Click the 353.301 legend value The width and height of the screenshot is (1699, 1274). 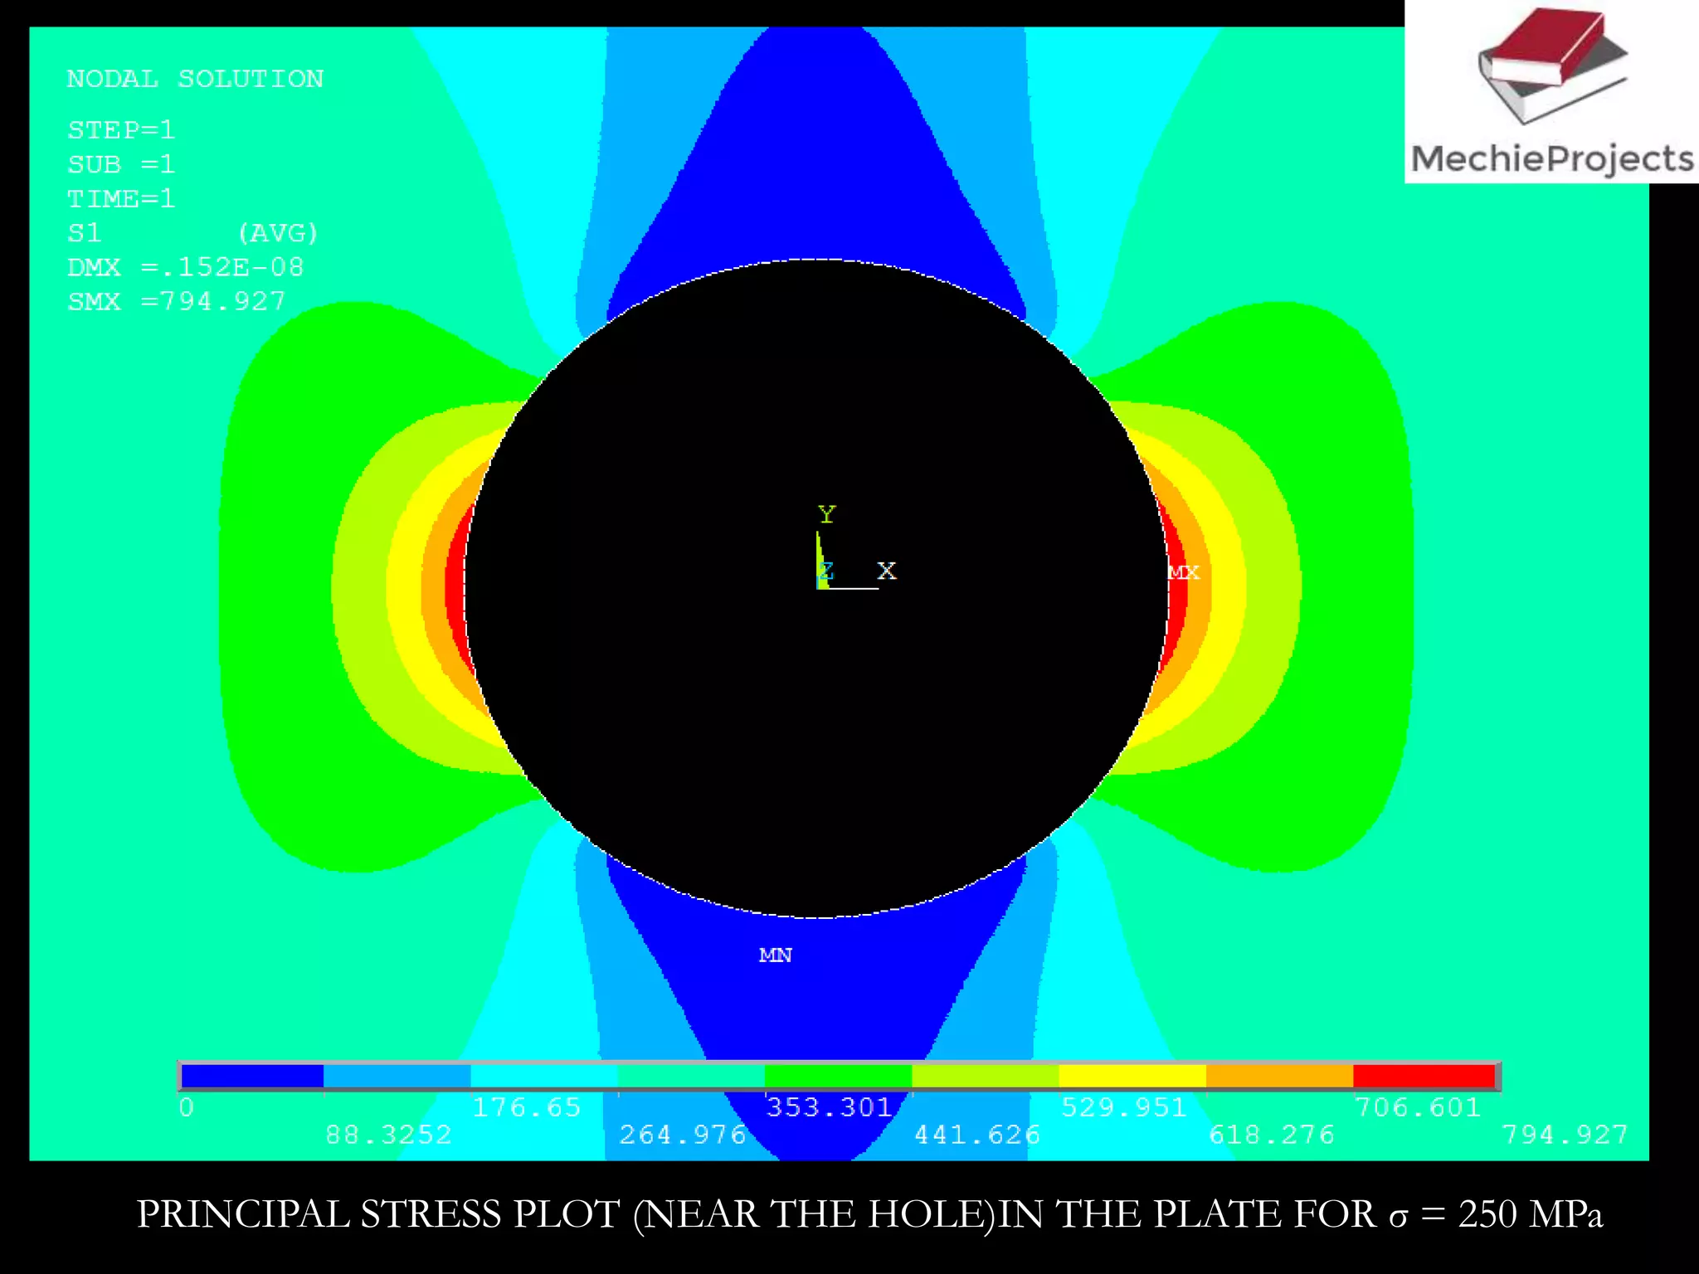(x=830, y=1107)
